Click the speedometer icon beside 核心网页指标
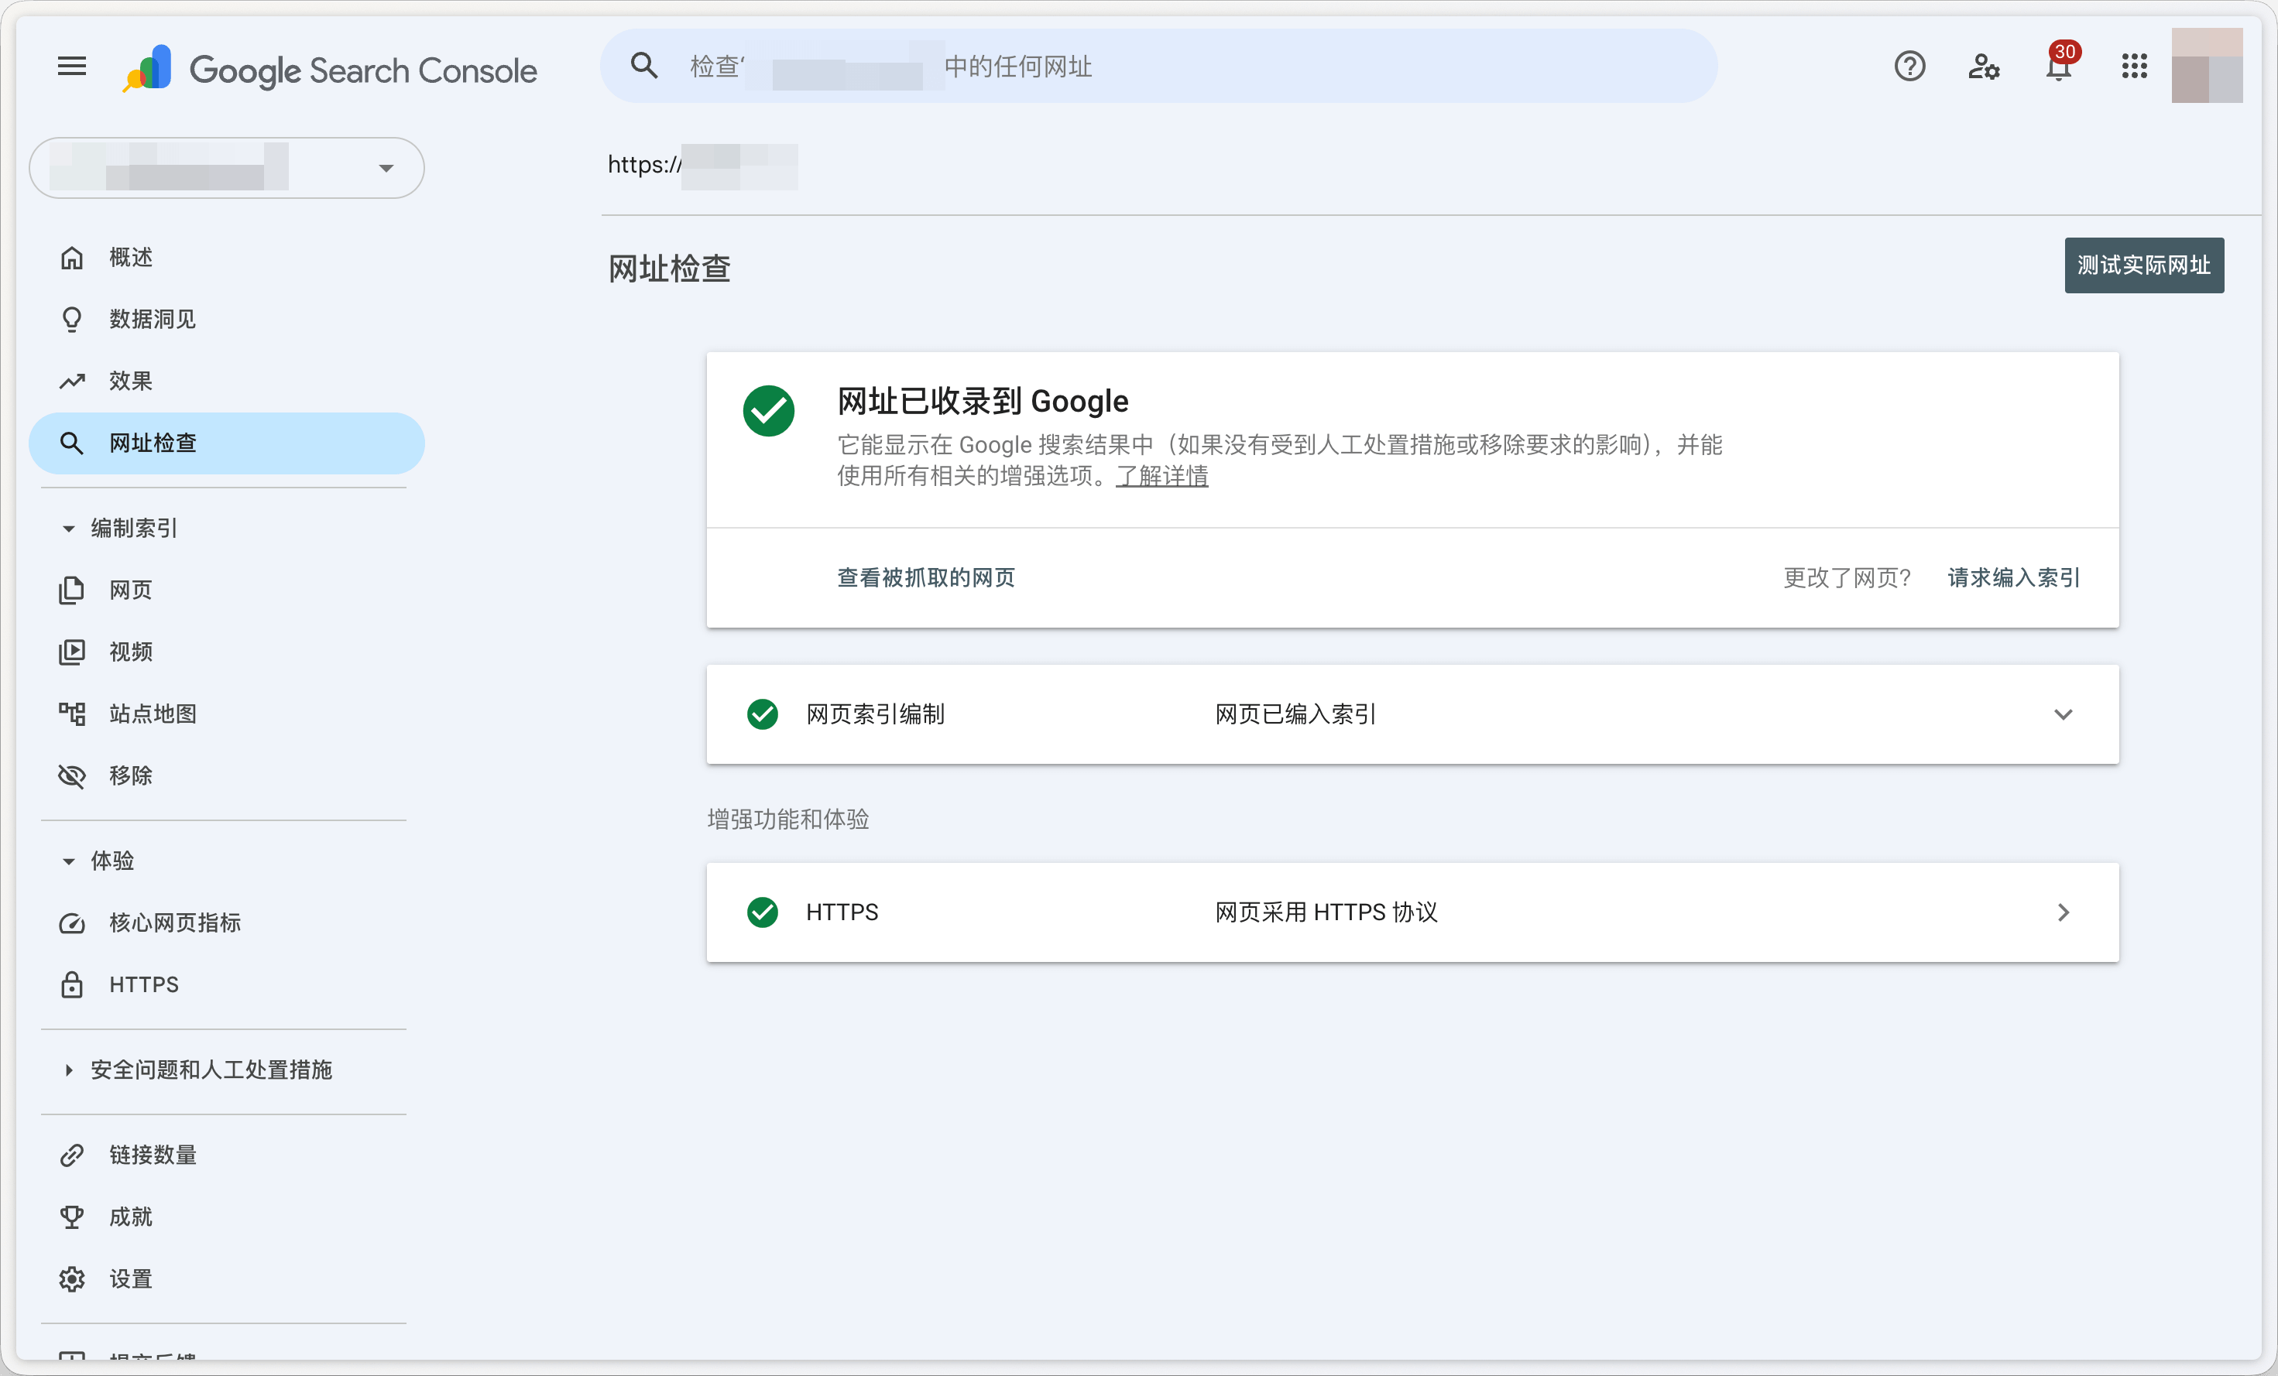This screenshot has height=1376, width=2278. click(71, 923)
